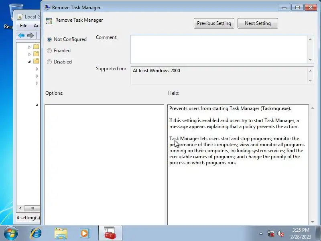Image resolution: width=321 pixels, height=241 pixels.
Task: Open Action menu in Group Policy Editor
Action: 37,26
